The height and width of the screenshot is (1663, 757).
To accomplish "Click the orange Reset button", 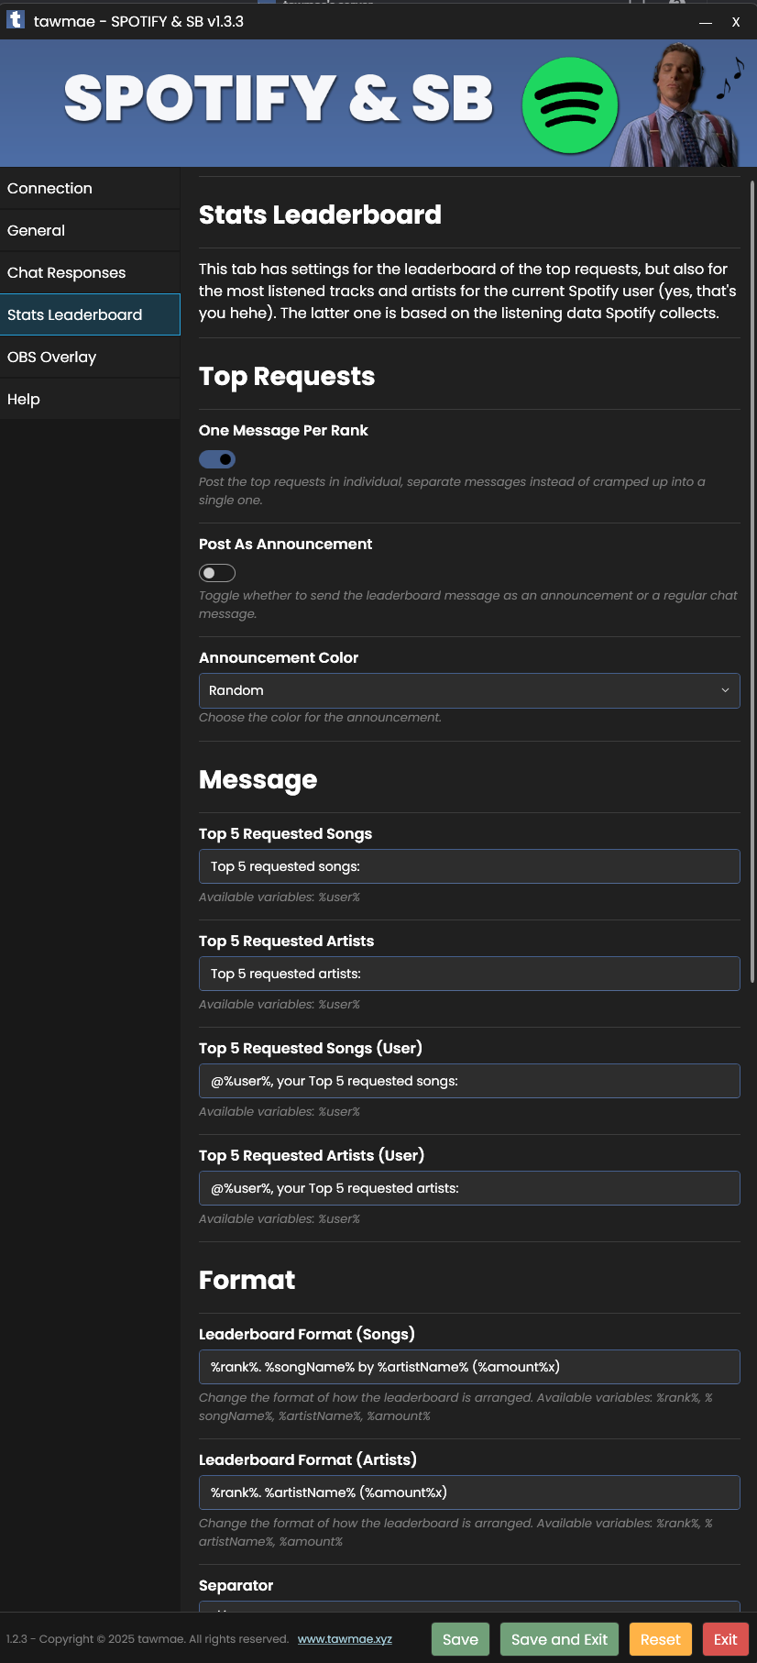I will click(x=660, y=1639).
